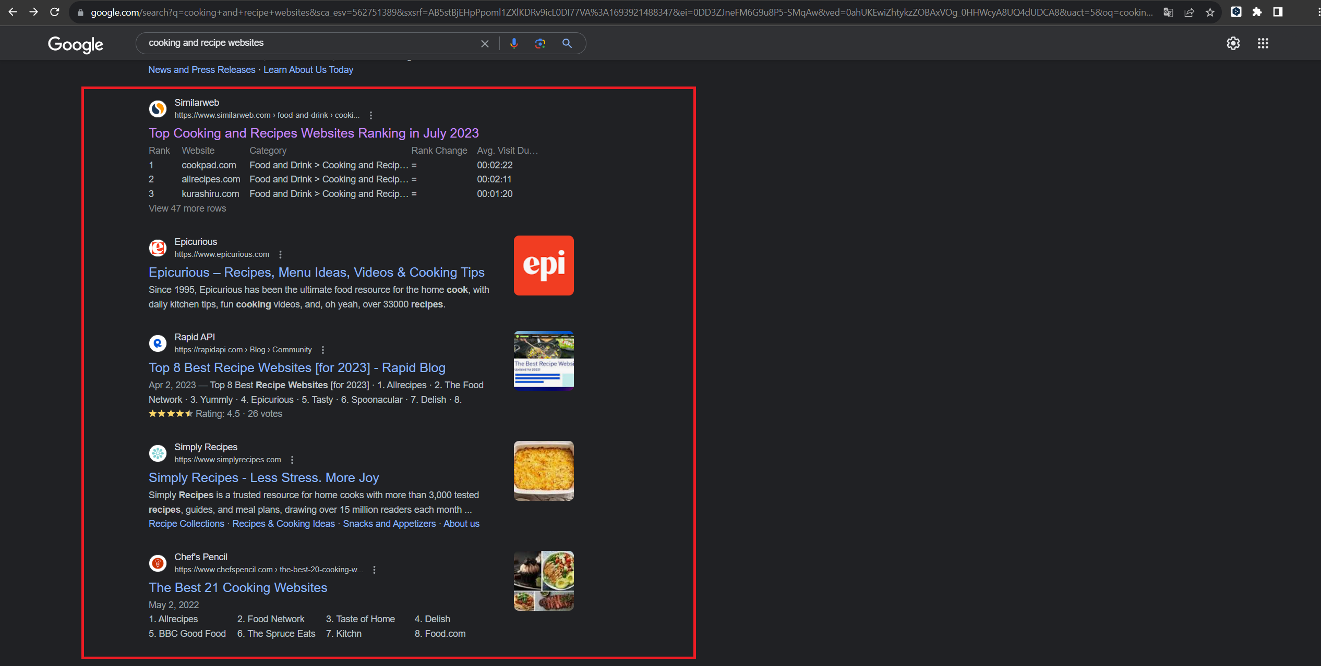Bookmark this page with the star icon
Image resolution: width=1321 pixels, height=666 pixels.
tap(1210, 13)
